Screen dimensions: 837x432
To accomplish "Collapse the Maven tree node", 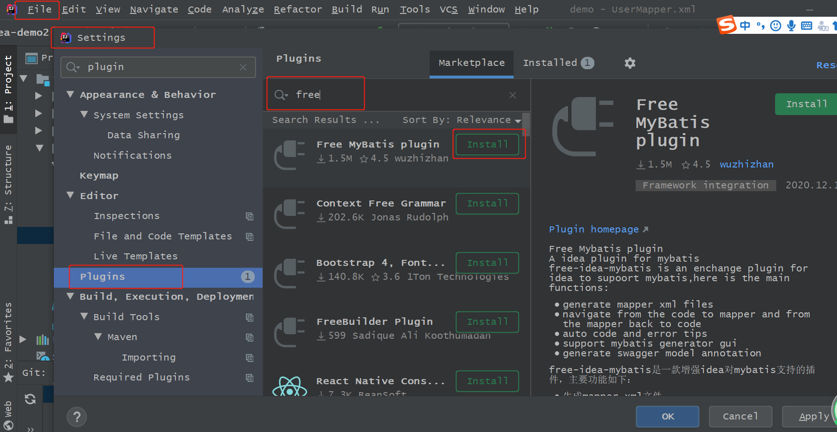I will 98,336.
